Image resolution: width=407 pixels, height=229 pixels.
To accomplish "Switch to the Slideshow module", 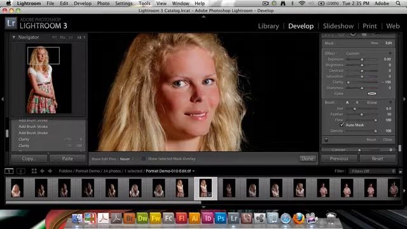I will (x=338, y=26).
